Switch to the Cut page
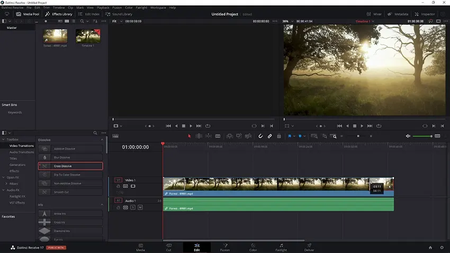 coord(169,248)
